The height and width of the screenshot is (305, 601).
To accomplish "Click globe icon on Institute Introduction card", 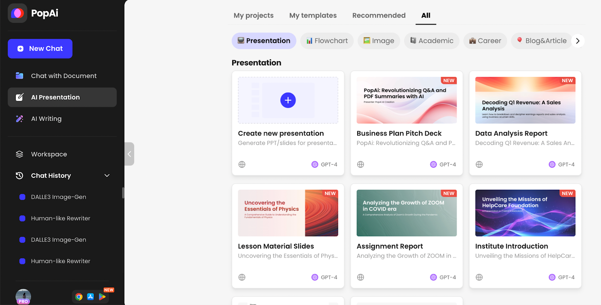I will [479, 277].
